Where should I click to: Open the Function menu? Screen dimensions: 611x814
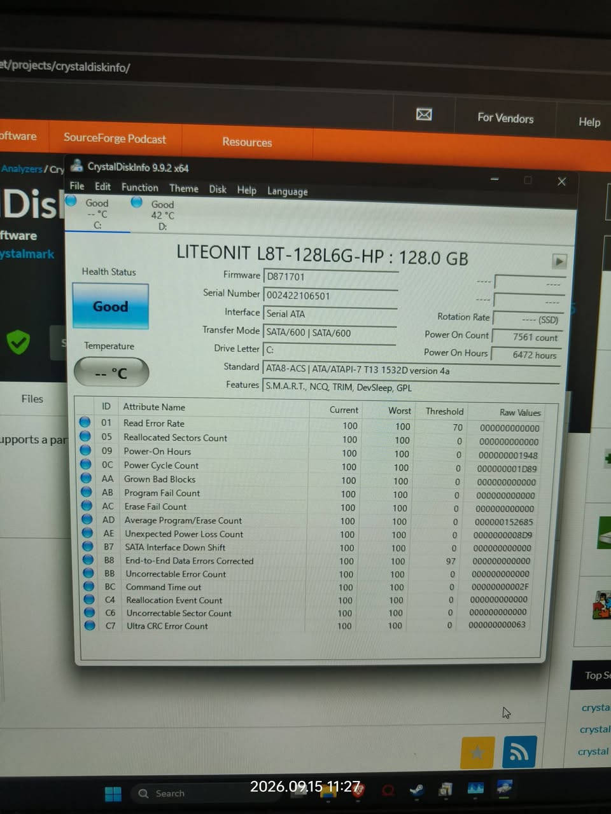pyautogui.click(x=140, y=188)
